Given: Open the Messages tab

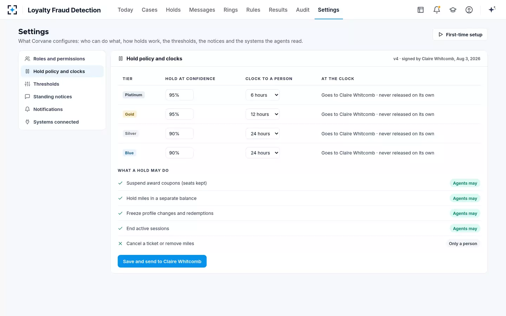Looking at the screenshot, I should [202, 10].
